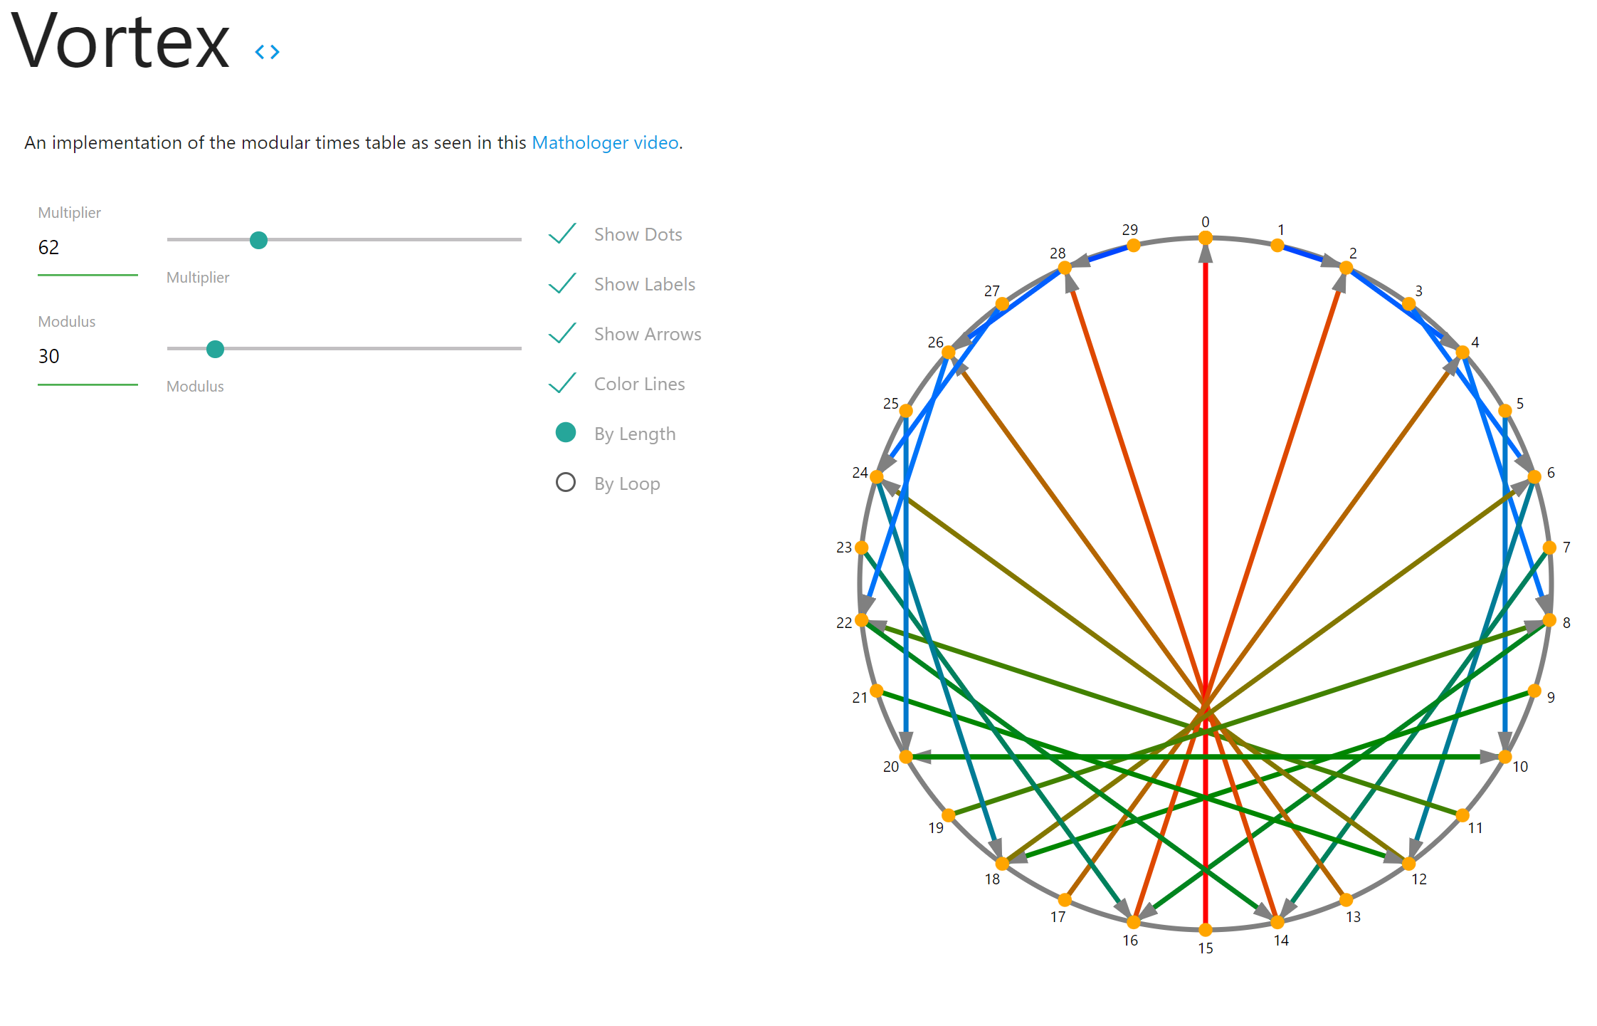This screenshot has width=1597, height=1026.
Task: Click the orange dot at node 20
Action: click(906, 757)
